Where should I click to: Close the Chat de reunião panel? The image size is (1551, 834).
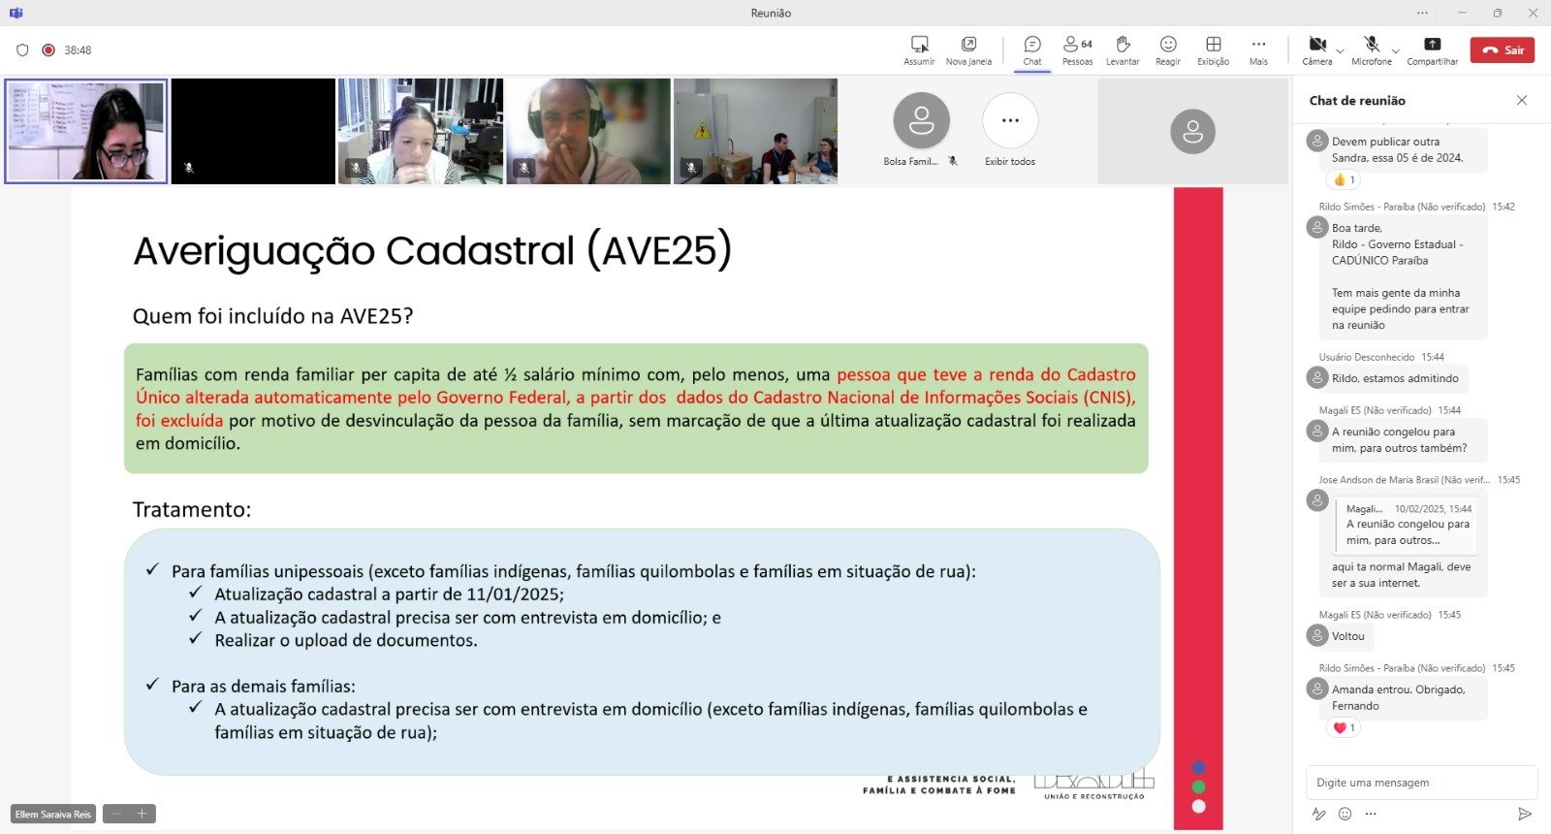tap(1522, 100)
